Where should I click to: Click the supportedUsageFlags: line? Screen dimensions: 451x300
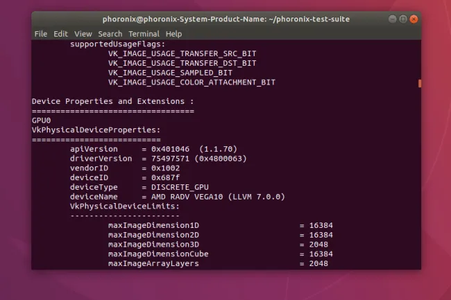(118, 44)
